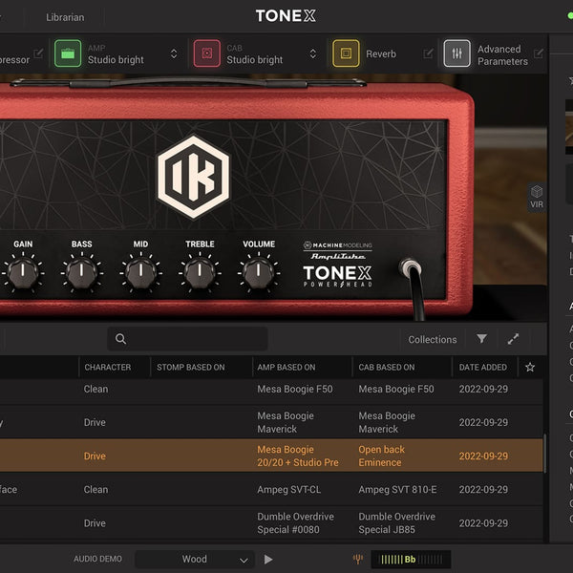573x573 pixels.
Task: Open the VIR cabinet view
Action: click(x=537, y=197)
